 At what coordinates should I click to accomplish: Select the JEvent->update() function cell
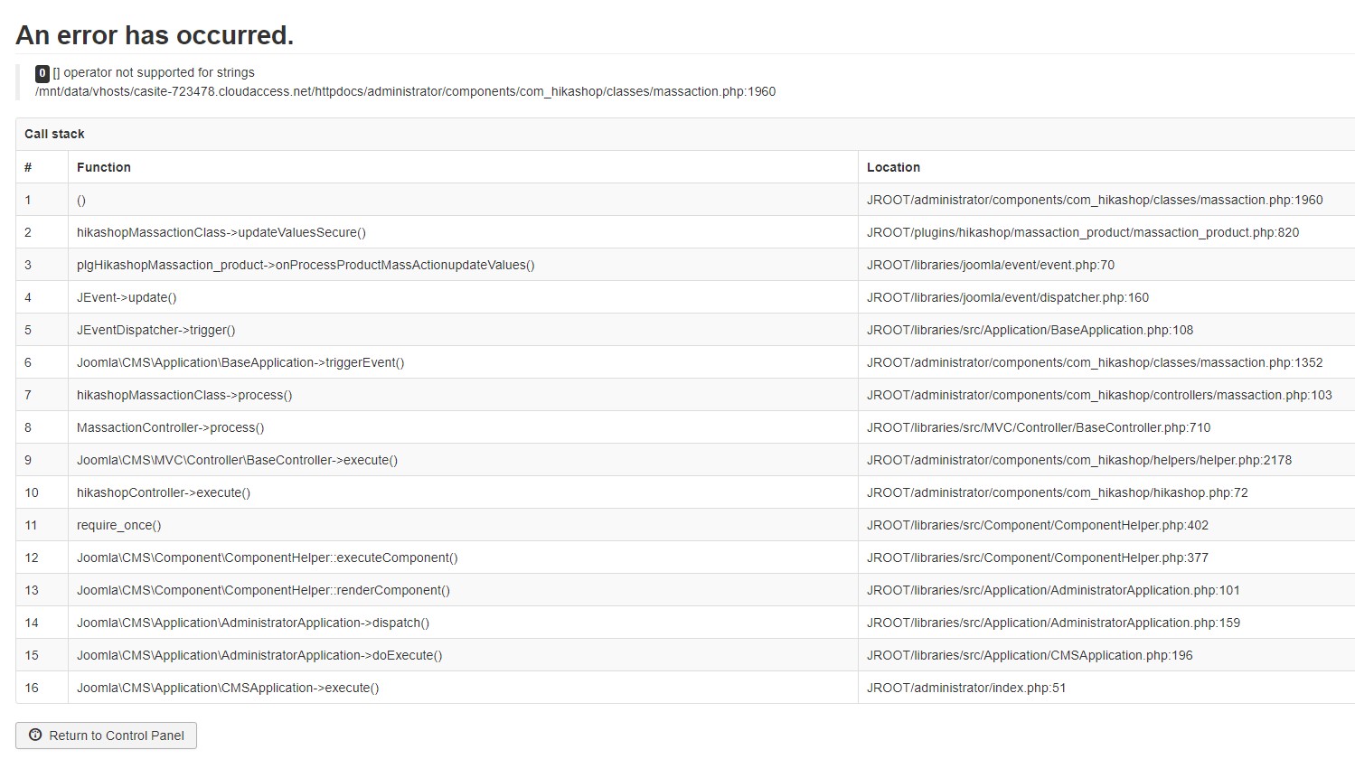click(127, 297)
